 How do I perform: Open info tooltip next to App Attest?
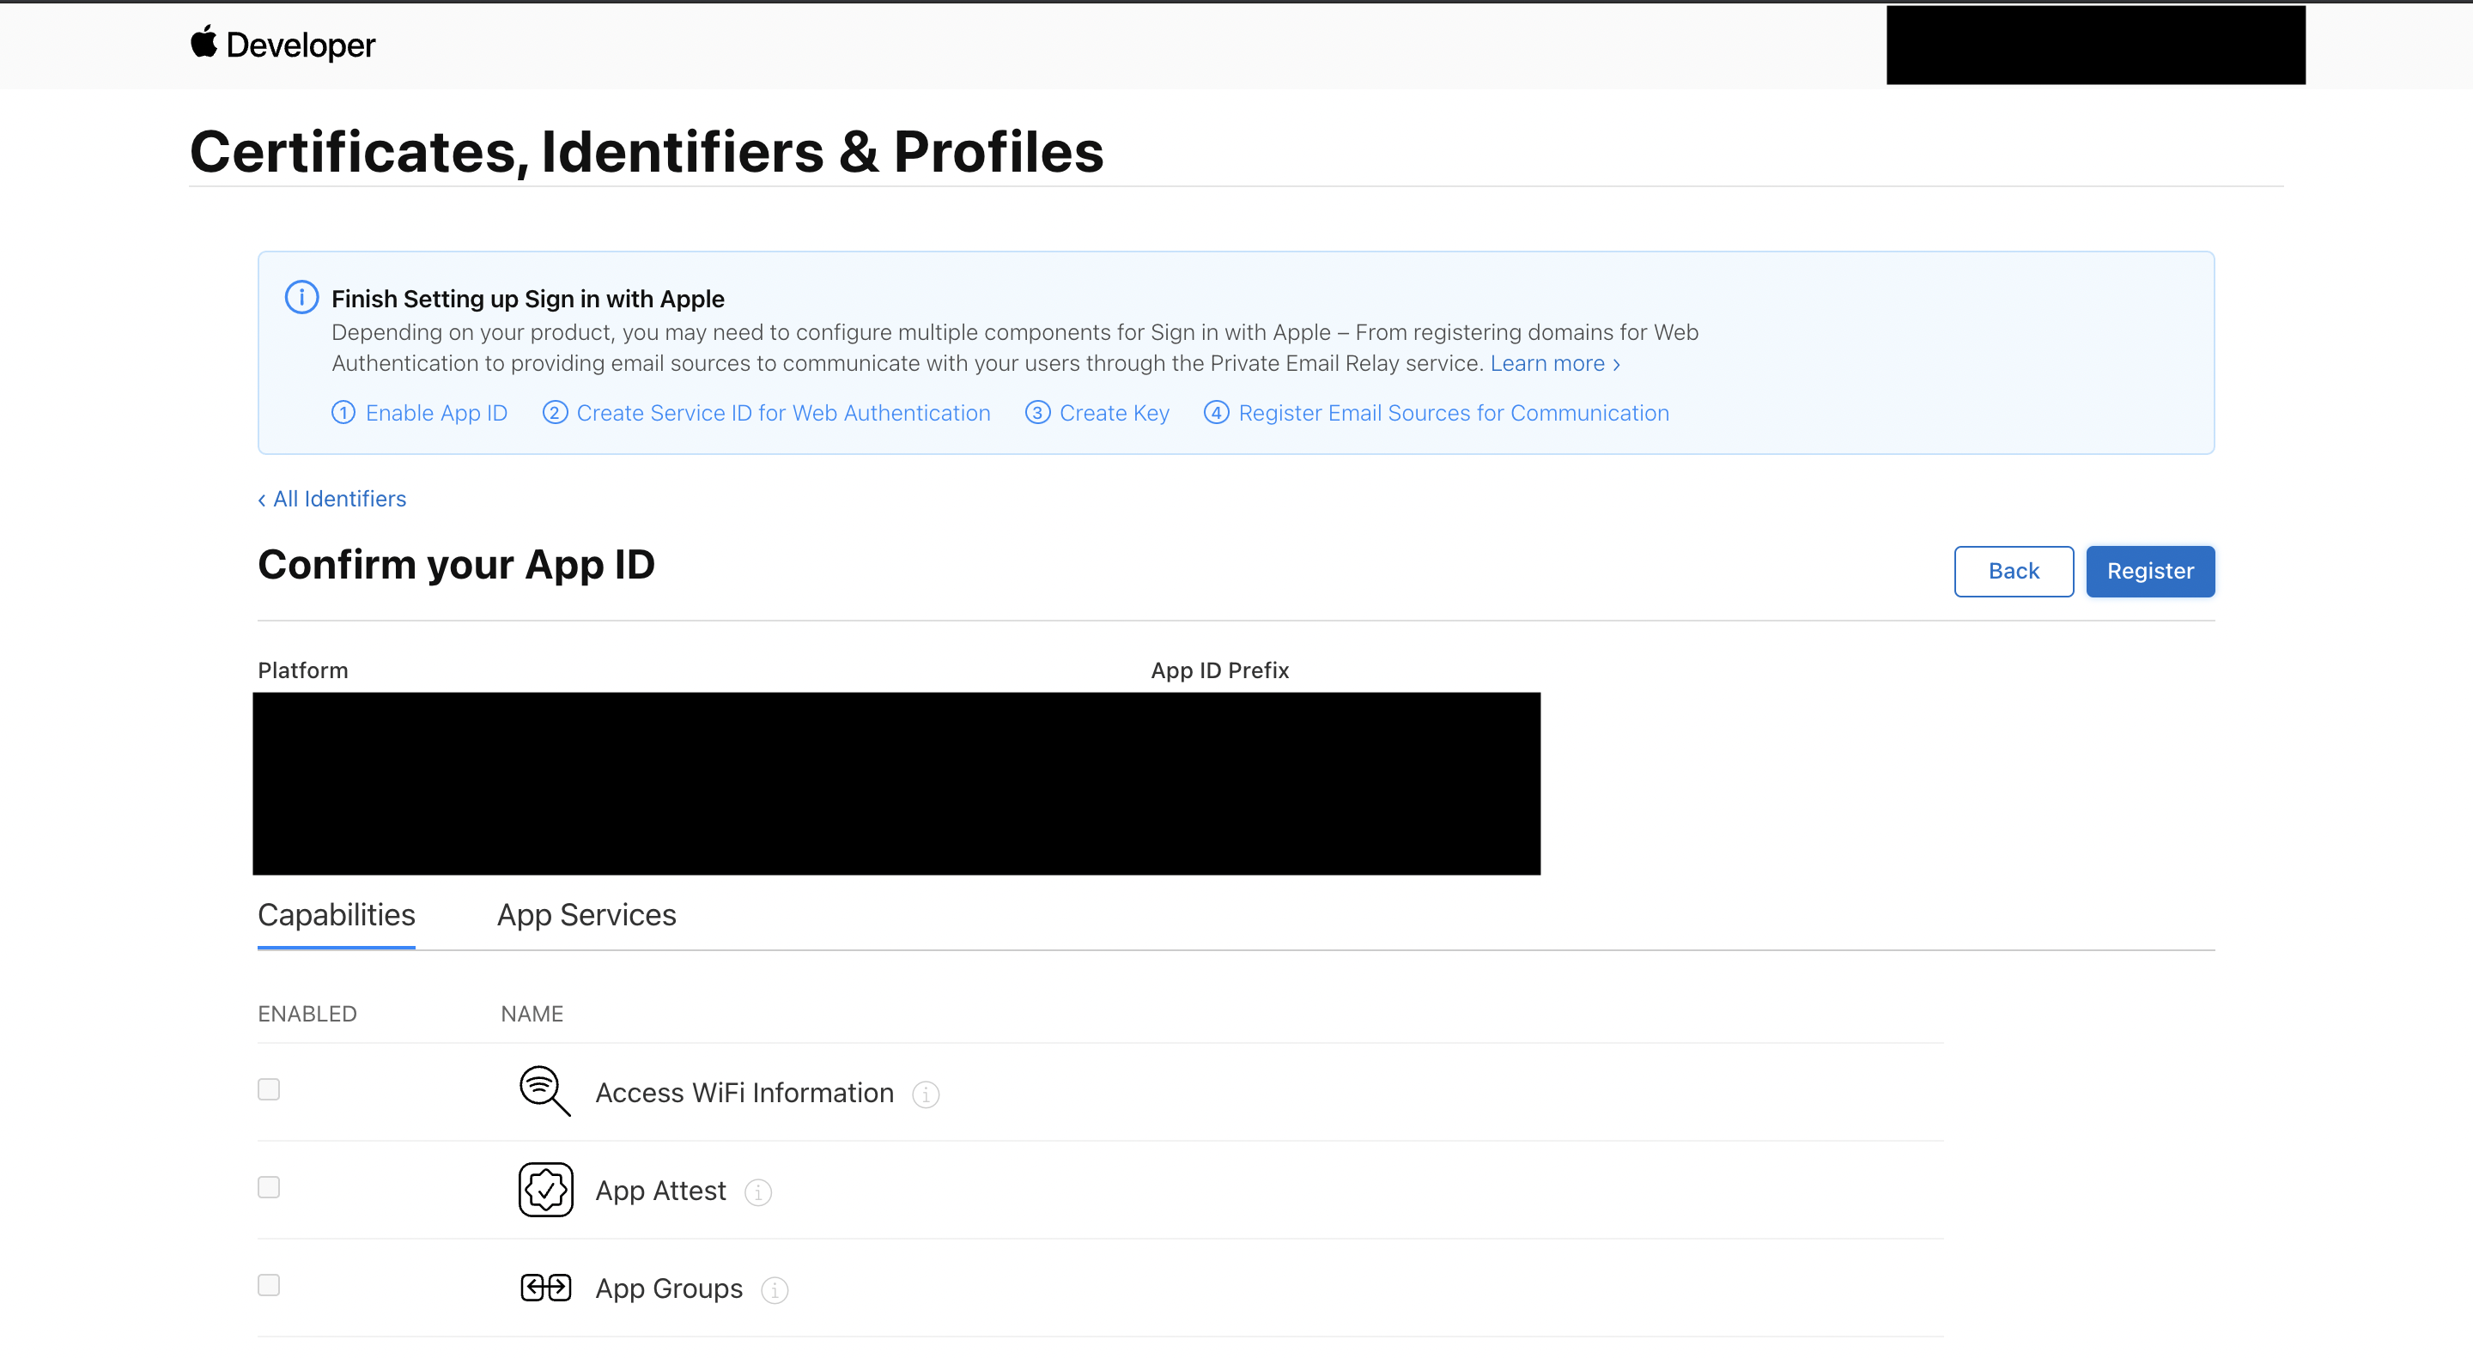pos(757,1192)
